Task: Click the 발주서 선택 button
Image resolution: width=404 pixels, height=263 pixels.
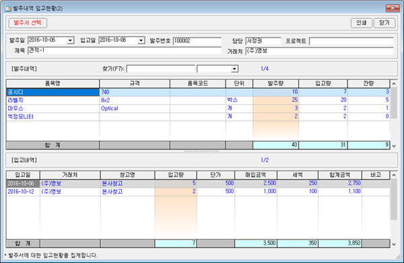Action: (x=28, y=23)
